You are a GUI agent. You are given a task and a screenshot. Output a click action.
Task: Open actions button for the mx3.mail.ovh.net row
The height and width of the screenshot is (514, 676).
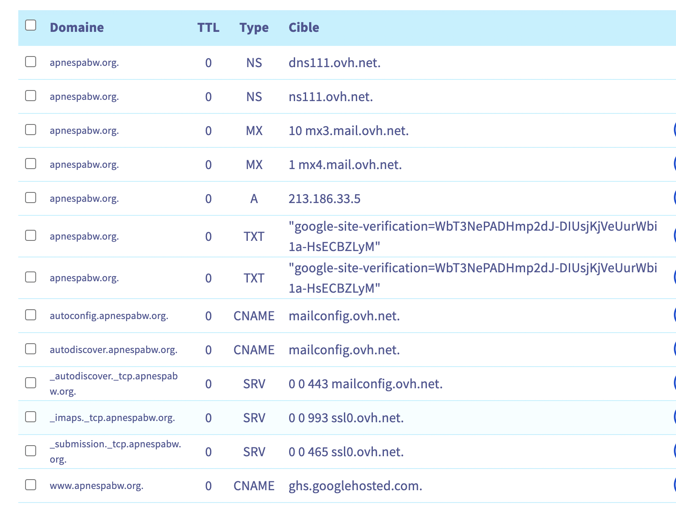(674, 130)
